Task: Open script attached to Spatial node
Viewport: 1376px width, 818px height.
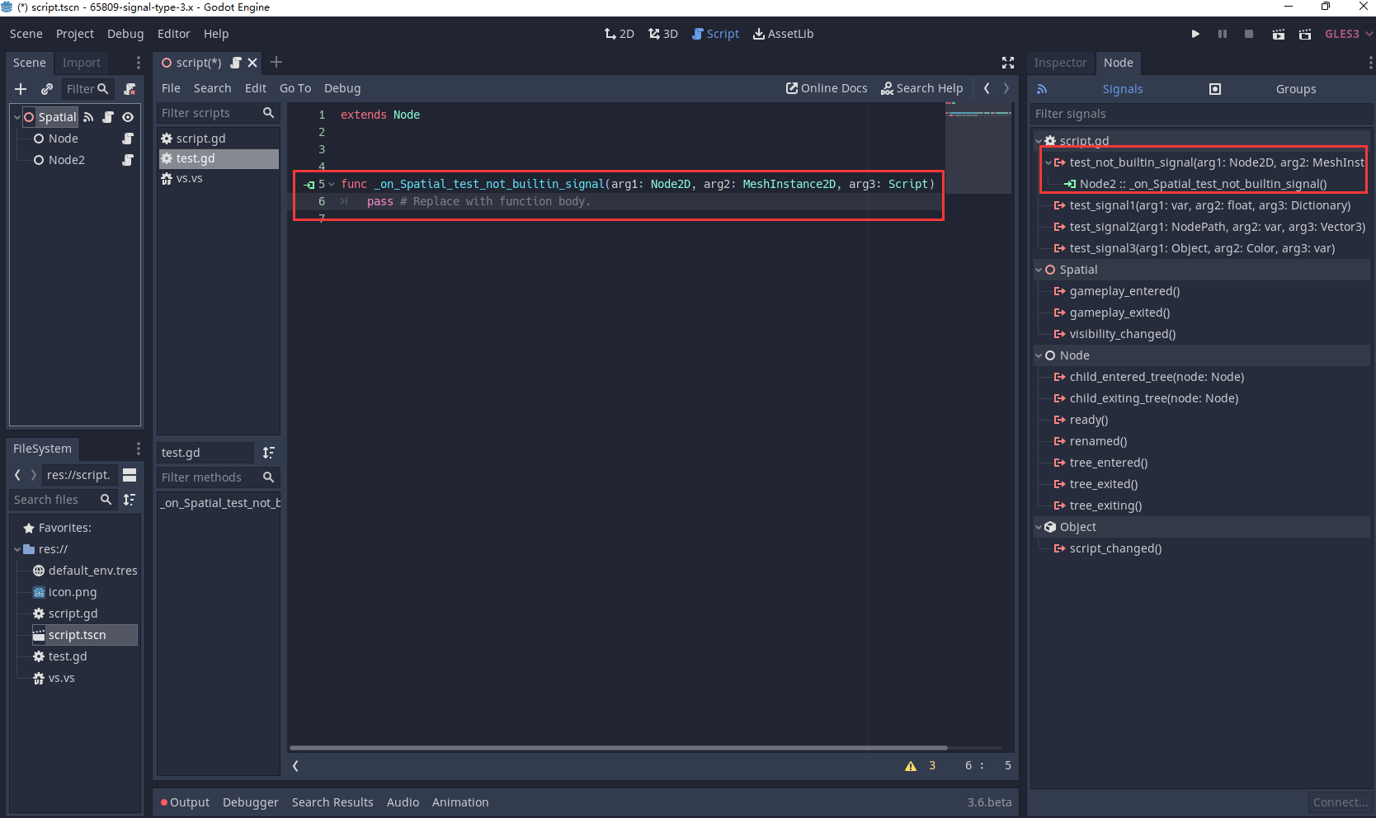Action: click(108, 117)
